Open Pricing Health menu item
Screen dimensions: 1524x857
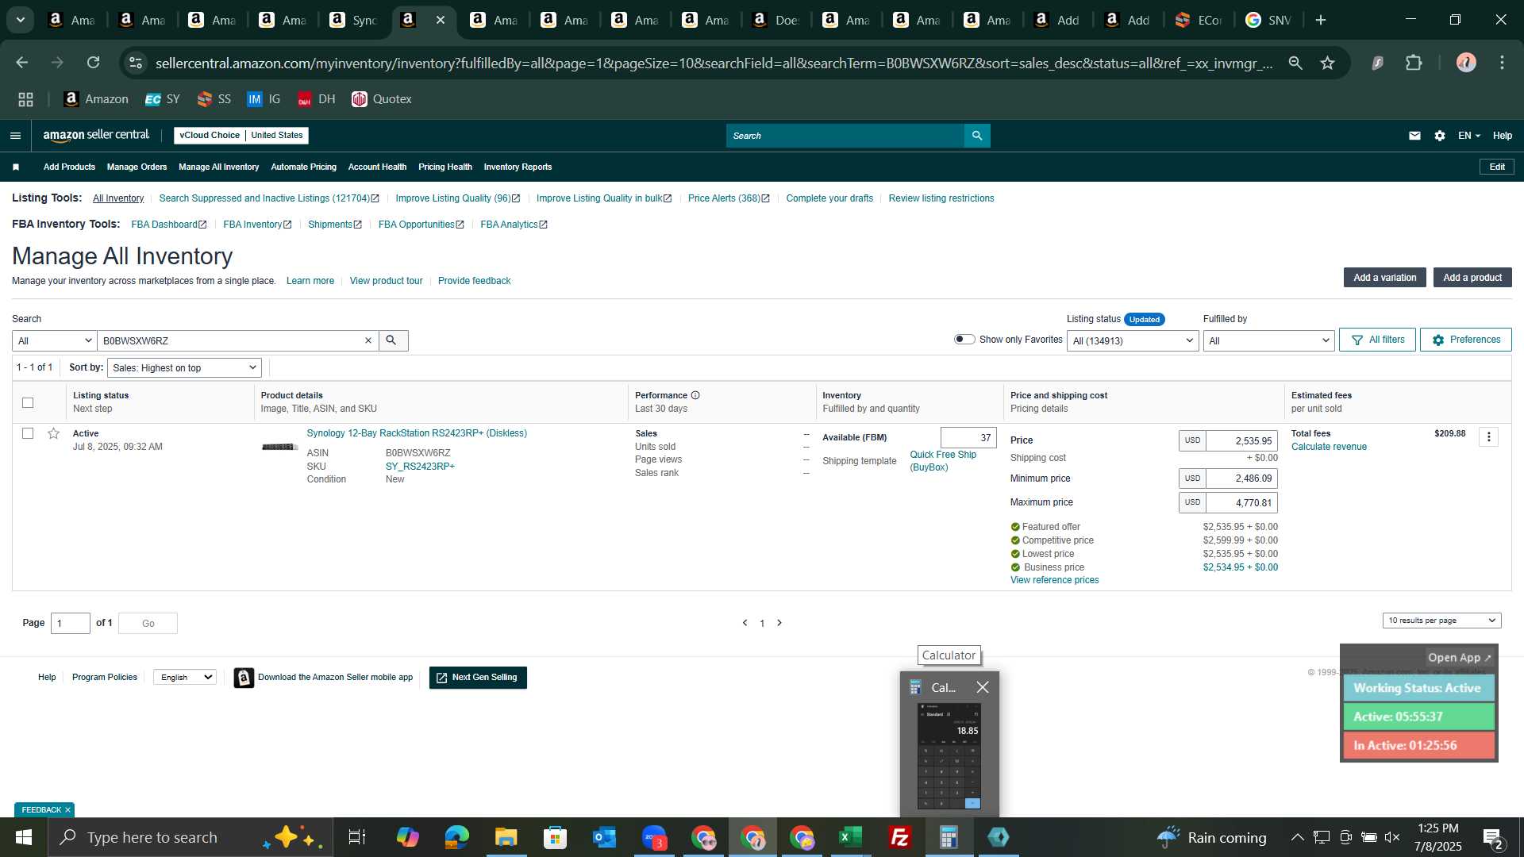[444, 167]
